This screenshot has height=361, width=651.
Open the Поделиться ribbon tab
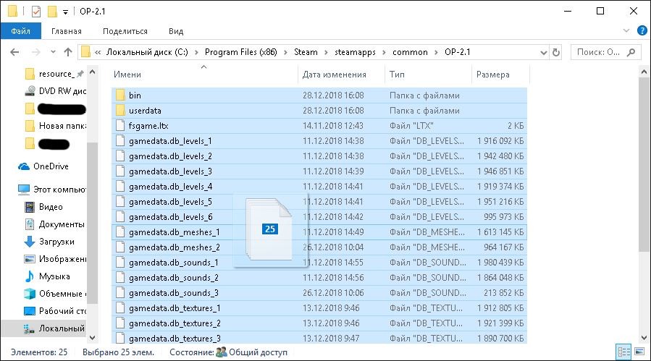click(x=125, y=31)
